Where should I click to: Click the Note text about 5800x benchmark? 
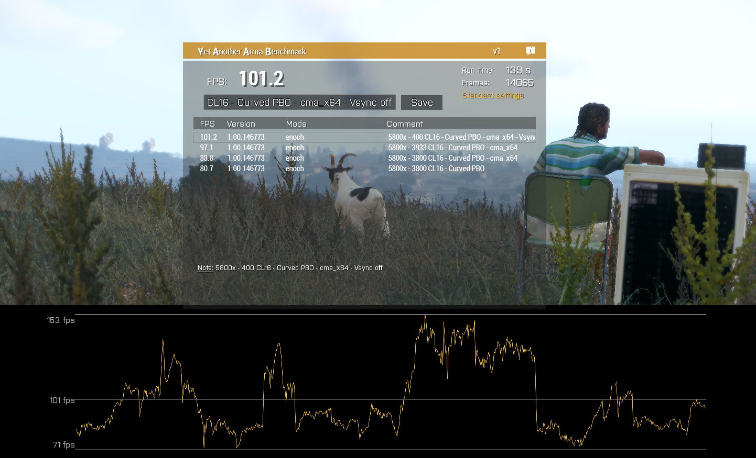[289, 267]
